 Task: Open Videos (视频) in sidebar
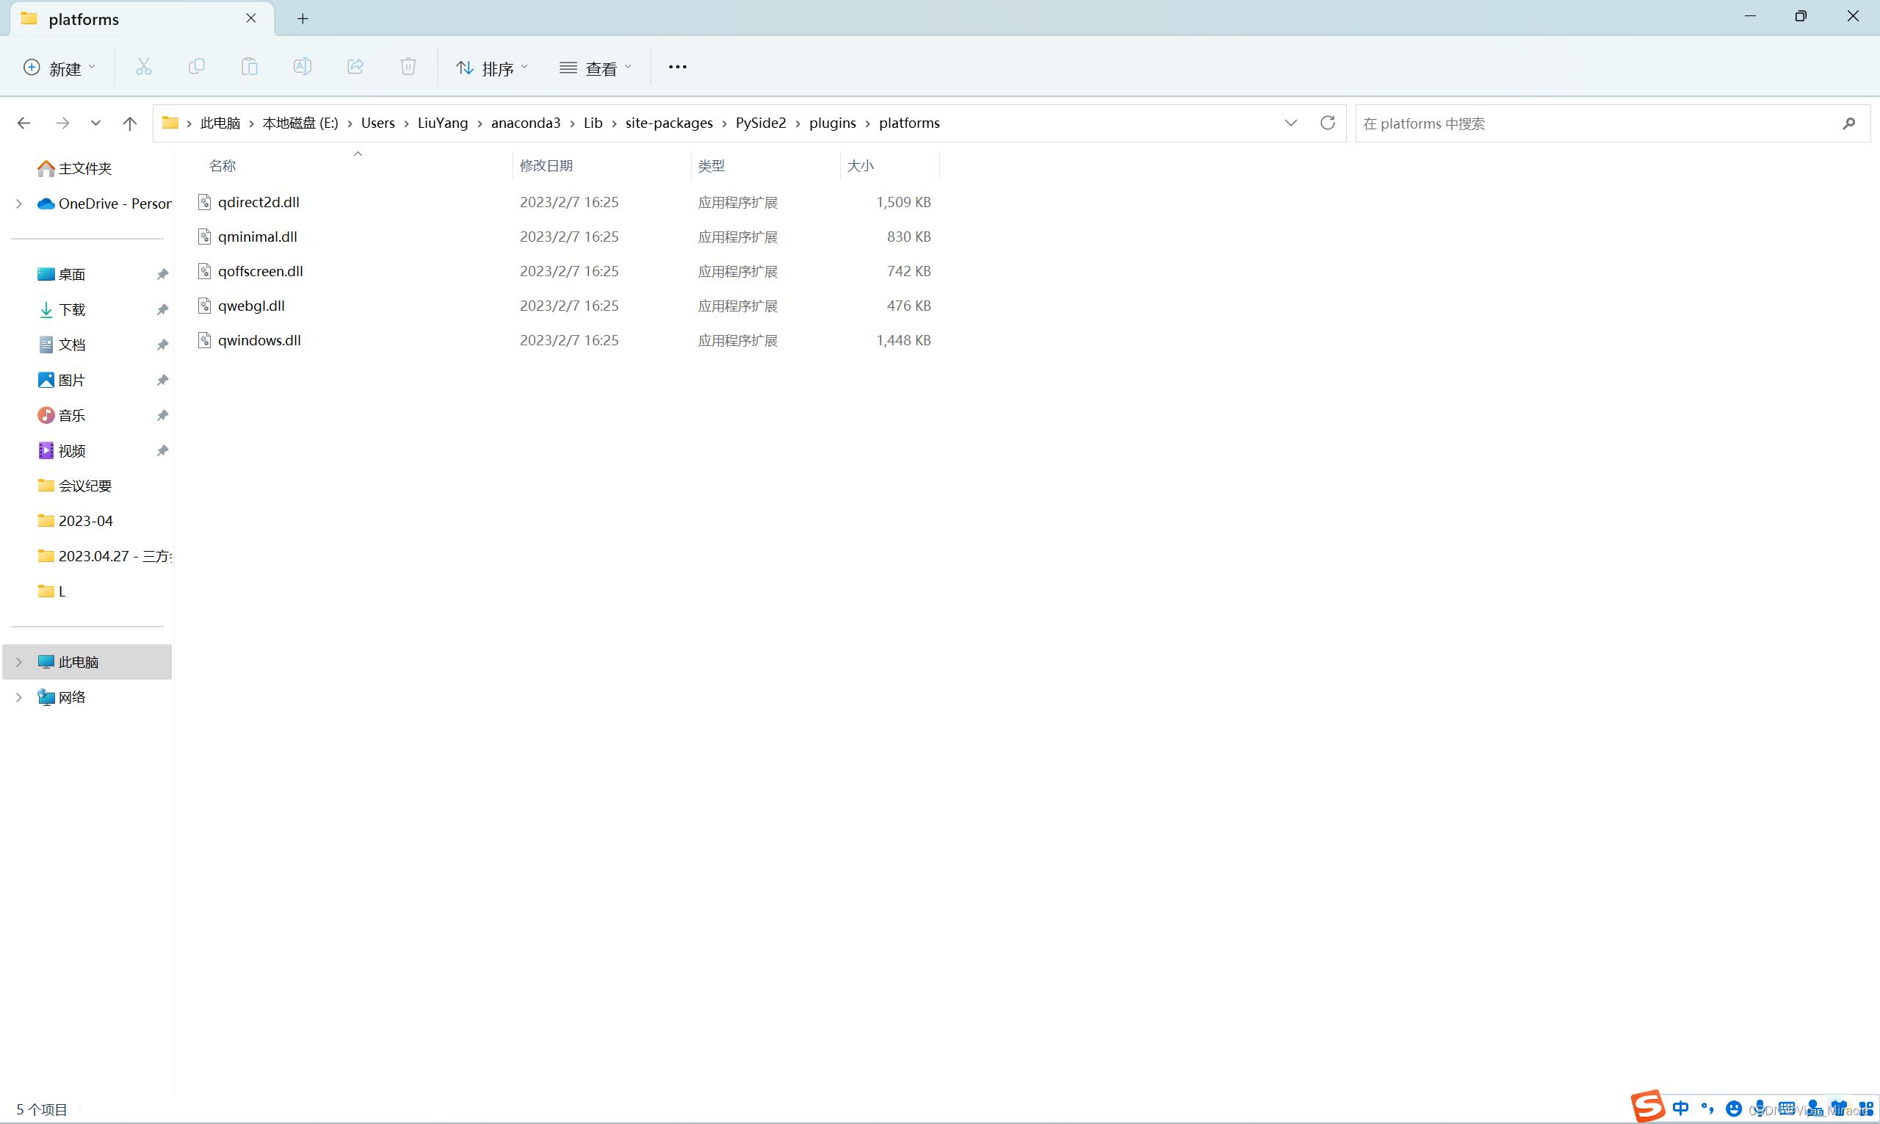pos(62,450)
